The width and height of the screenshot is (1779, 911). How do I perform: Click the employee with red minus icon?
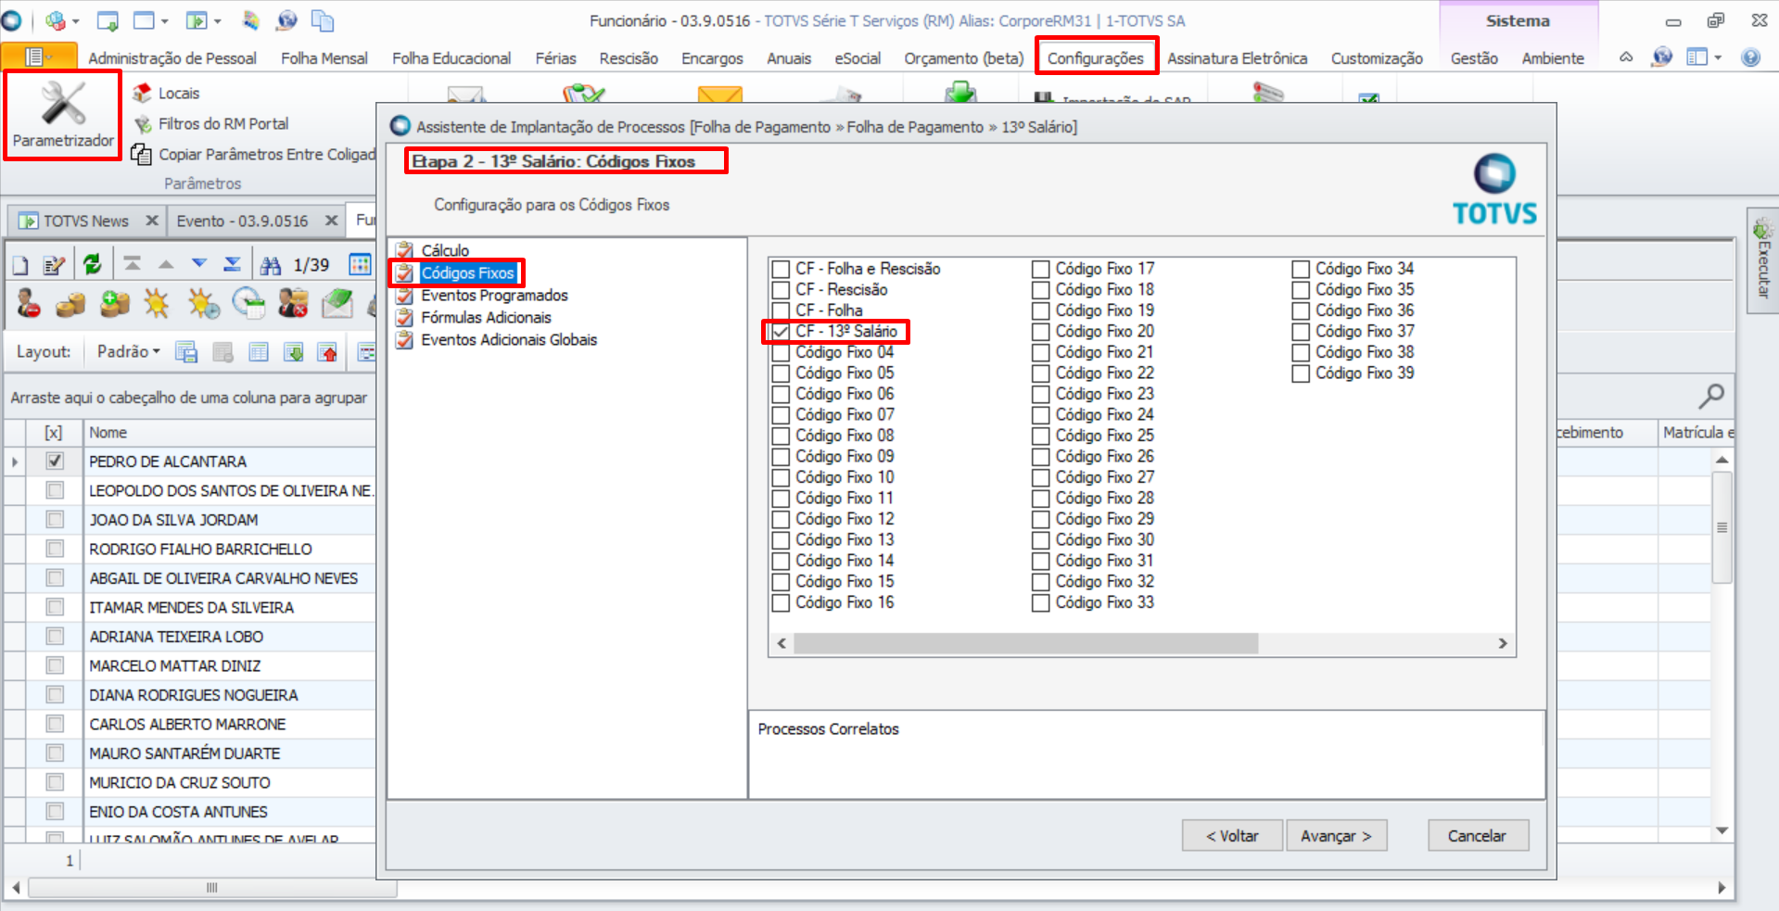pyautogui.click(x=29, y=304)
